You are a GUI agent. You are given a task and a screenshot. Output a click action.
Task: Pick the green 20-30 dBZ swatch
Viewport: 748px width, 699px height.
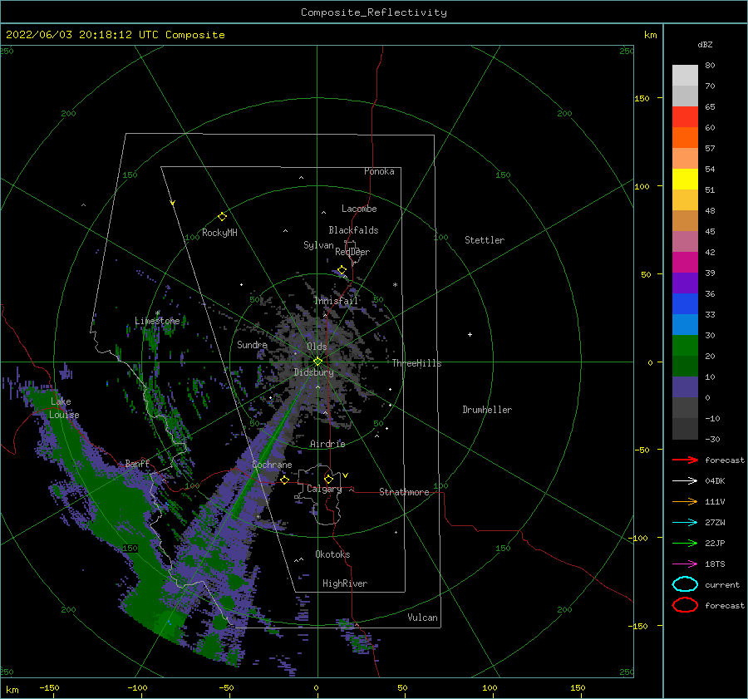click(x=685, y=346)
